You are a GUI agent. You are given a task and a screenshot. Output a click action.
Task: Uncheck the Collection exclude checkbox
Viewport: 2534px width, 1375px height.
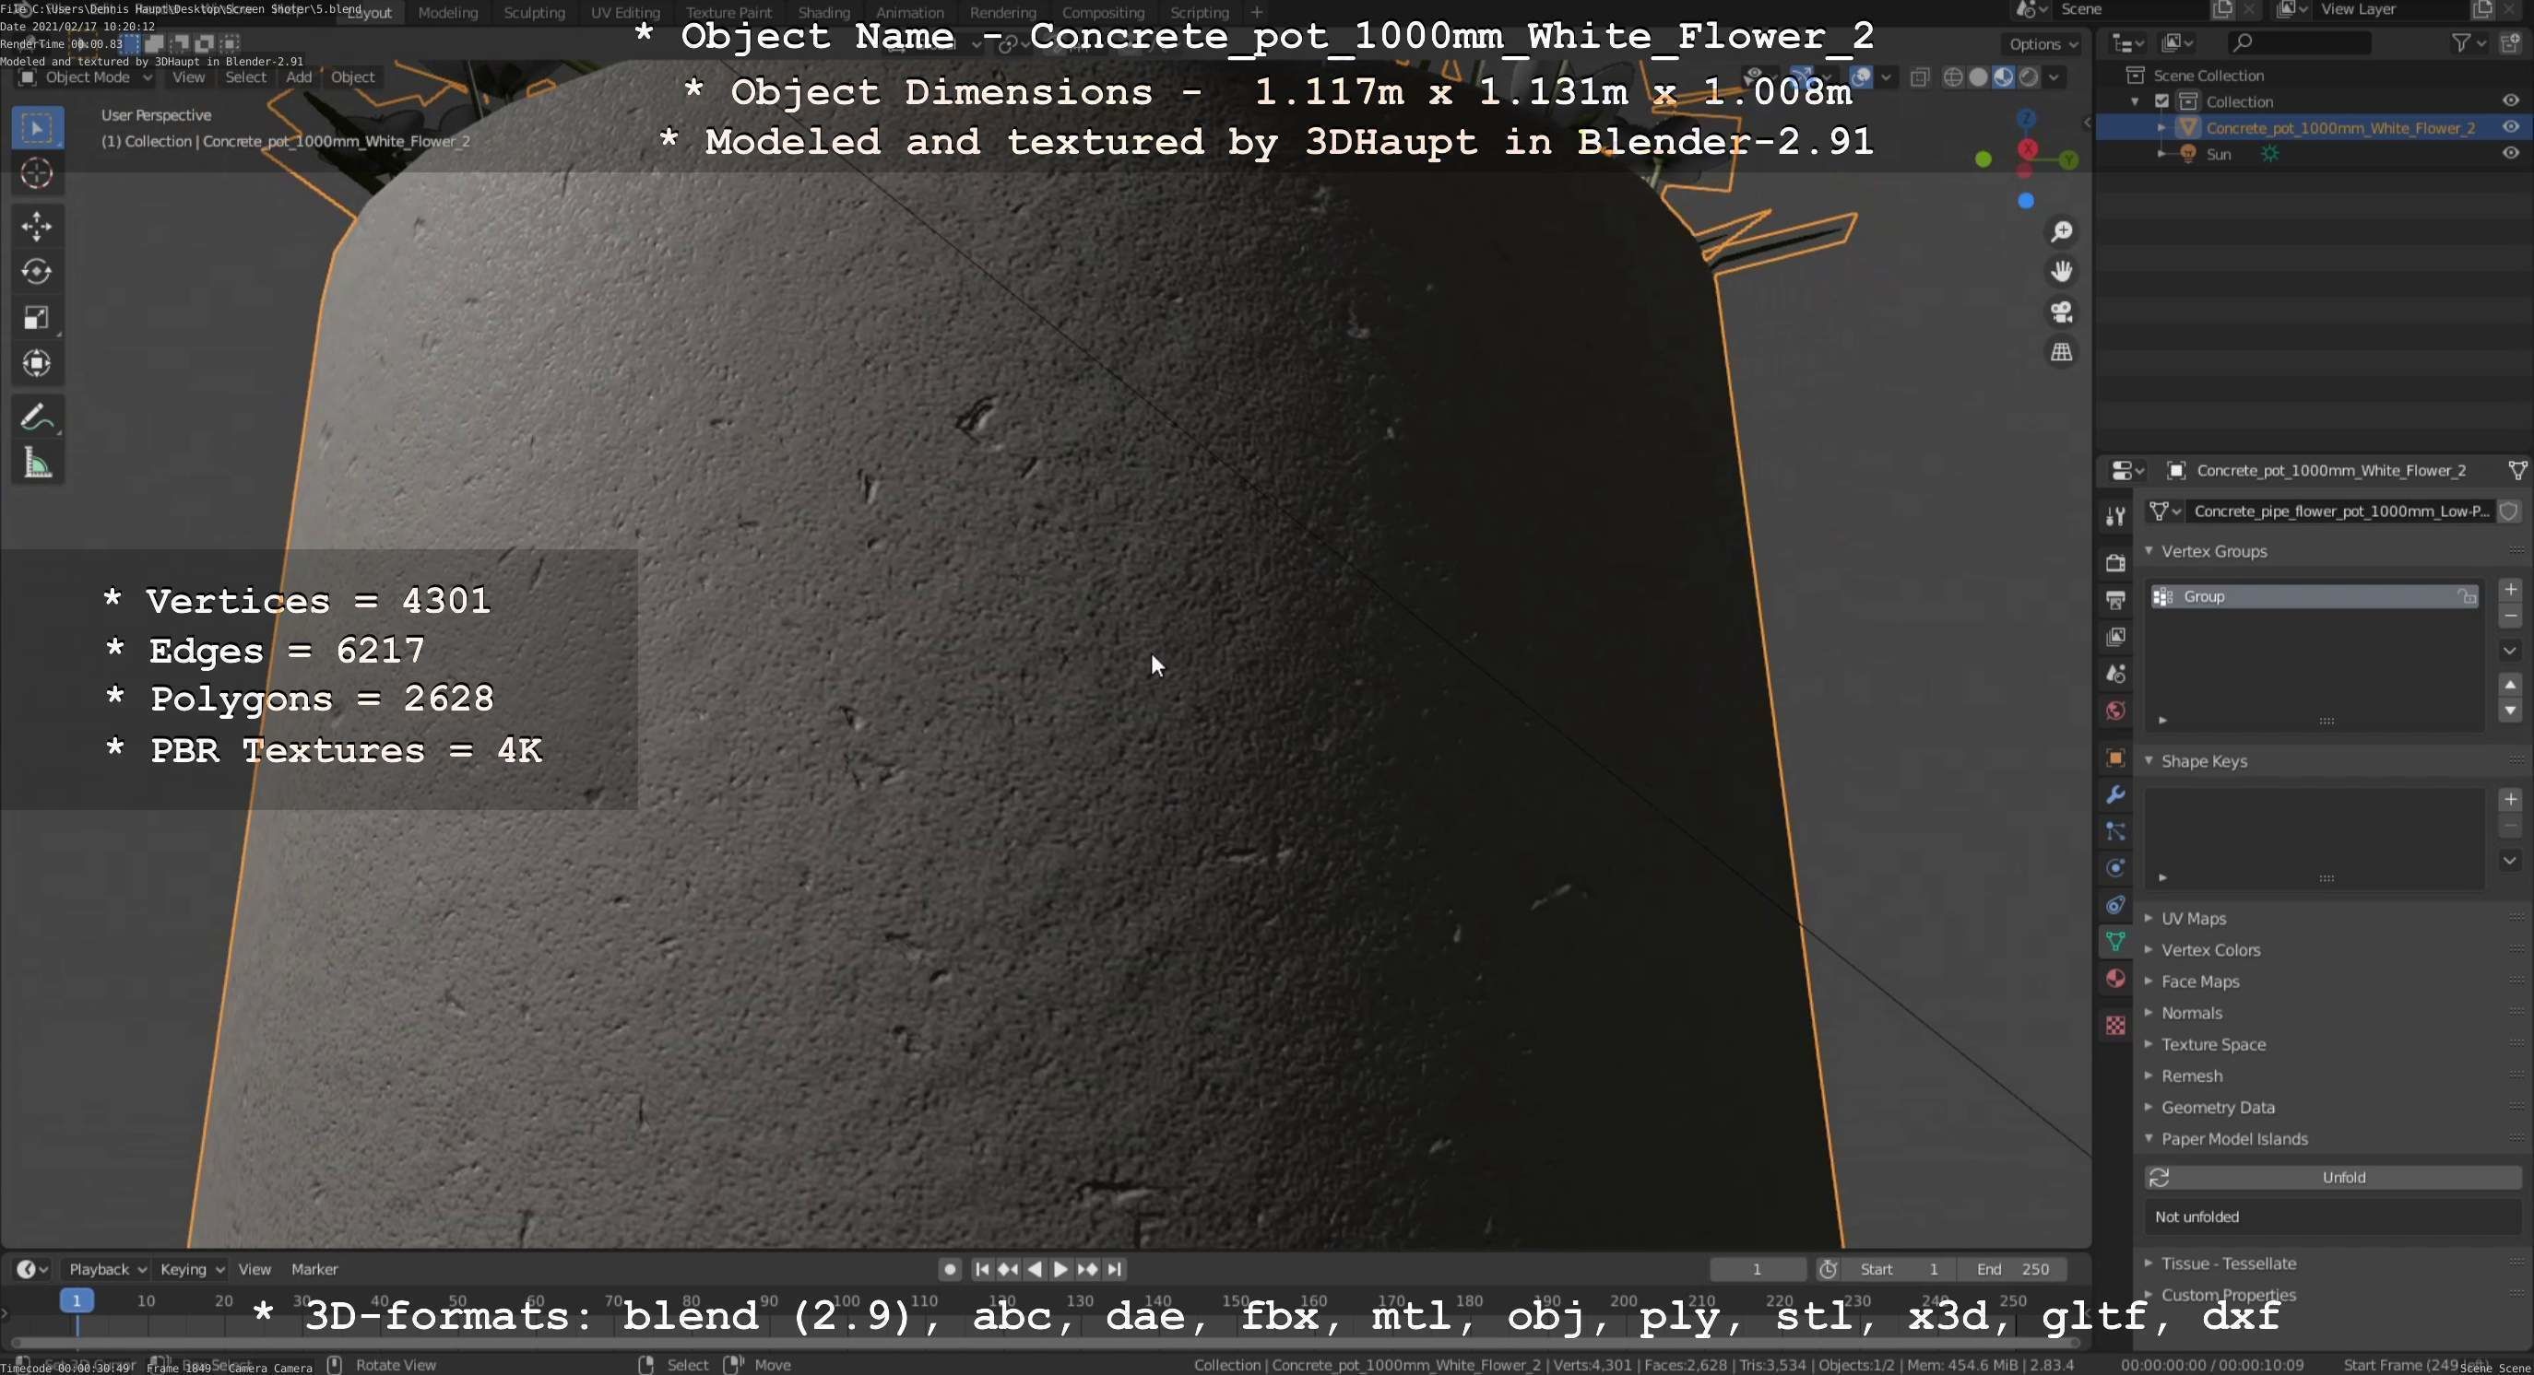click(x=2161, y=101)
